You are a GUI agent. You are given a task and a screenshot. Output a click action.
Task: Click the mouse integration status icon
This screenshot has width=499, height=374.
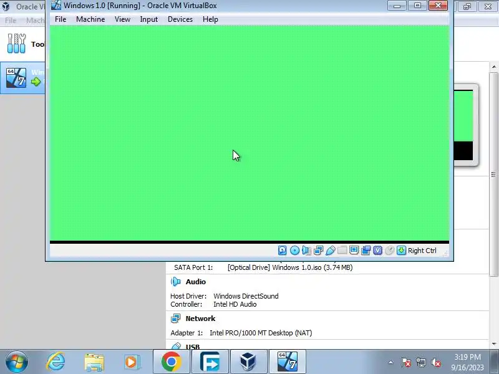[x=389, y=251]
